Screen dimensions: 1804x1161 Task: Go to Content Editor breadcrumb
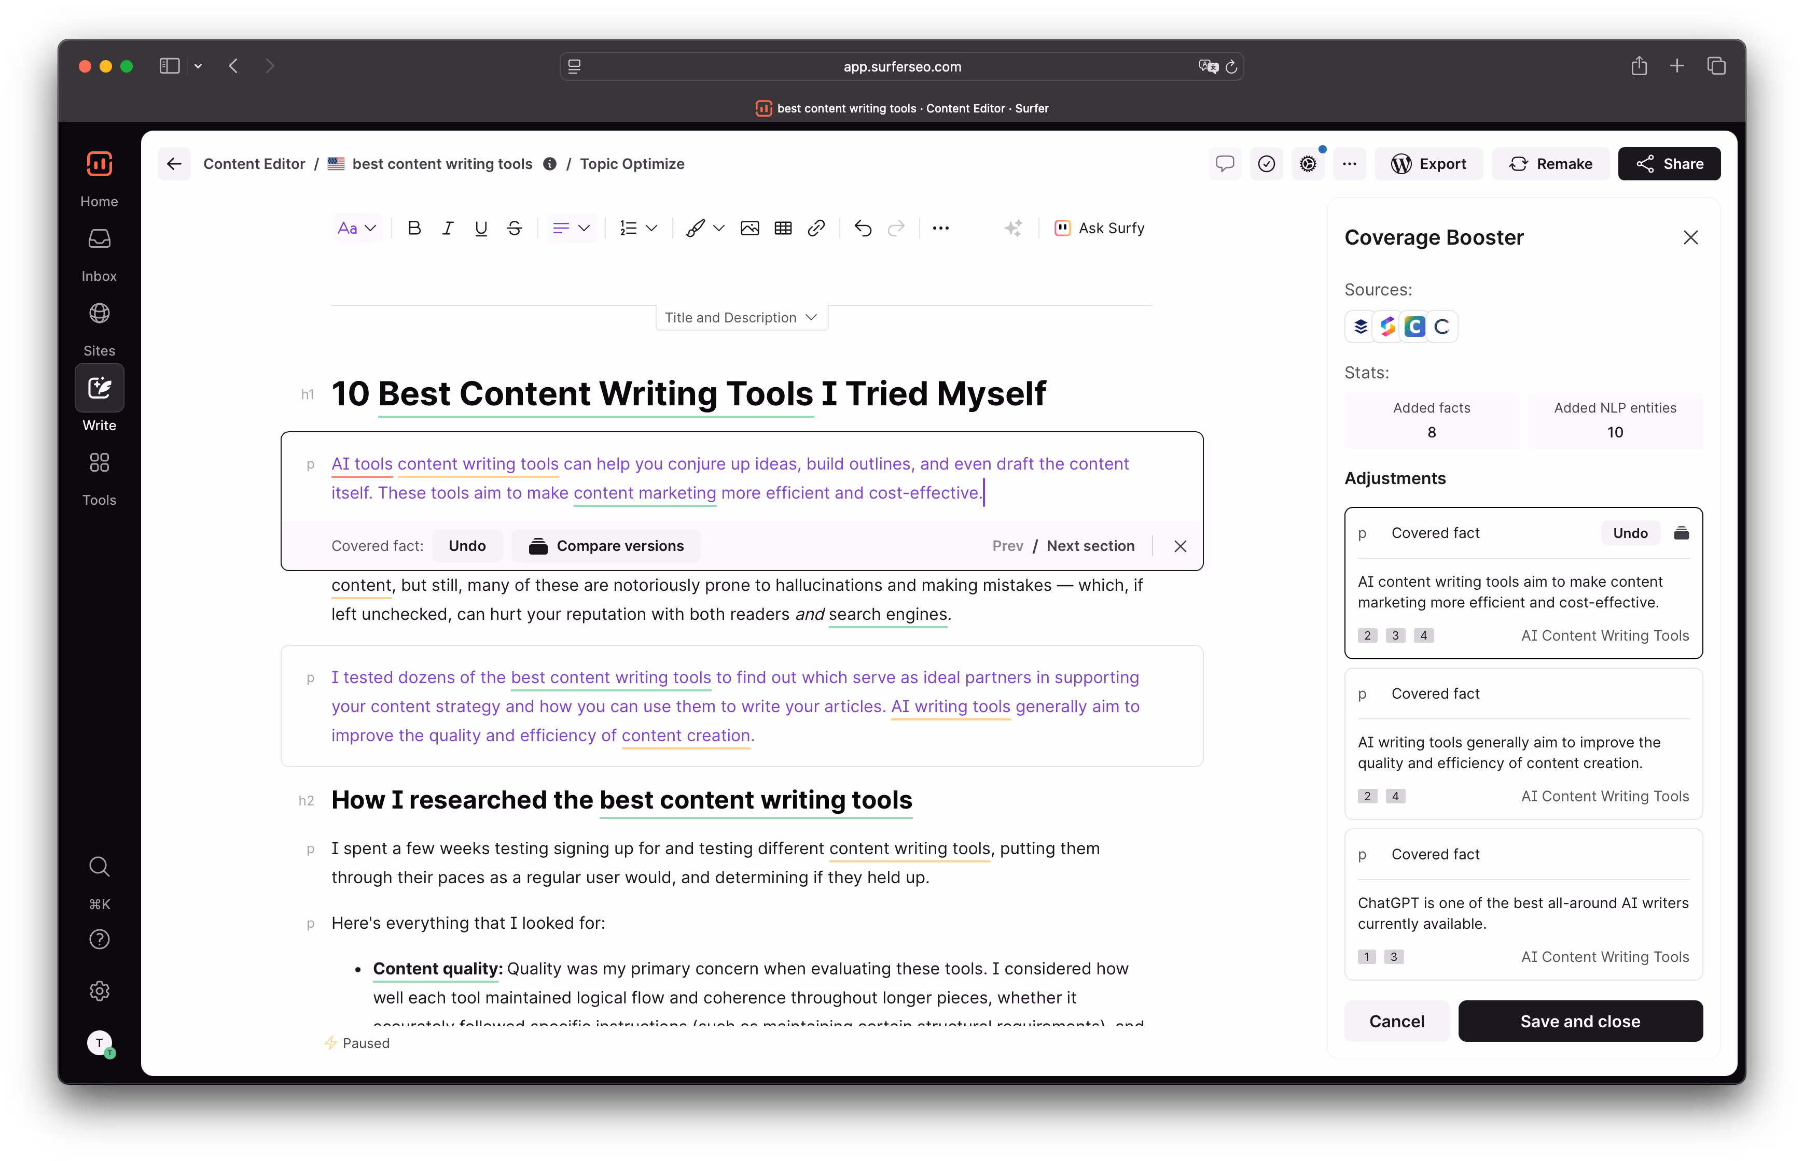(254, 164)
